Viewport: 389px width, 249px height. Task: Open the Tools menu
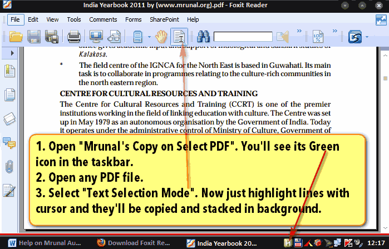74,19
